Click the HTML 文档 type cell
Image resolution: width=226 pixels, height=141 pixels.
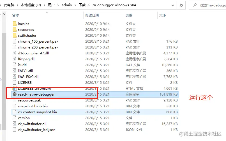(134, 89)
